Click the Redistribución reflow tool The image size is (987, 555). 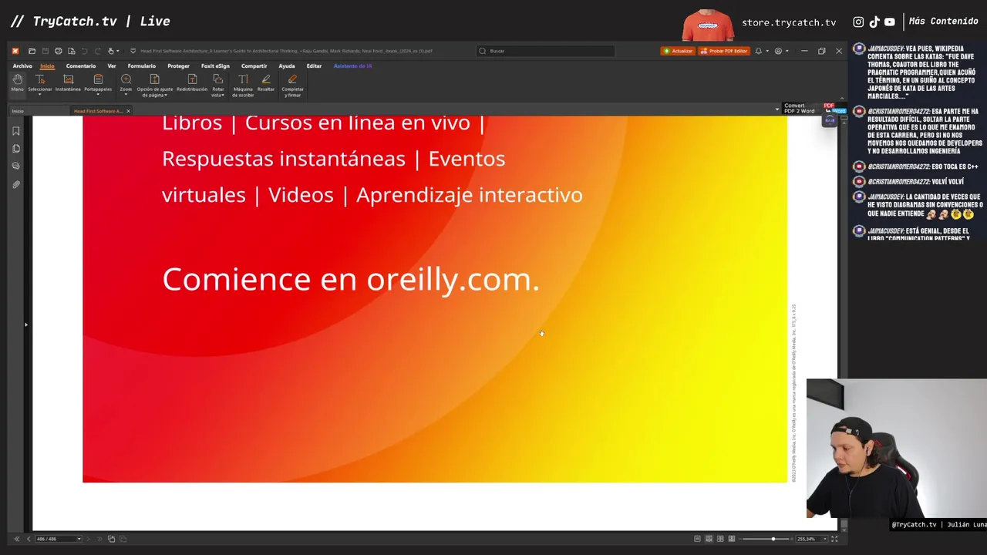pos(192,84)
